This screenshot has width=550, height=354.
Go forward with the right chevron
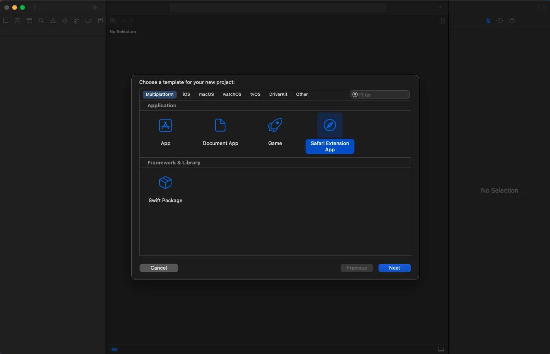pos(132,21)
